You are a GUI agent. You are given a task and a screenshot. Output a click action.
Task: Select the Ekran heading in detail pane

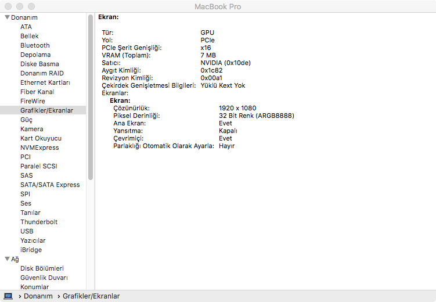click(x=109, y=17)
